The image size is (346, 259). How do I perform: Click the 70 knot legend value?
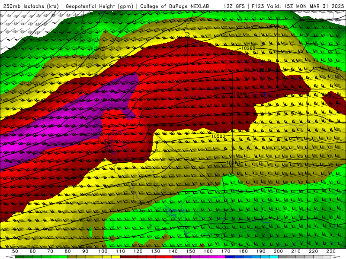50,251
